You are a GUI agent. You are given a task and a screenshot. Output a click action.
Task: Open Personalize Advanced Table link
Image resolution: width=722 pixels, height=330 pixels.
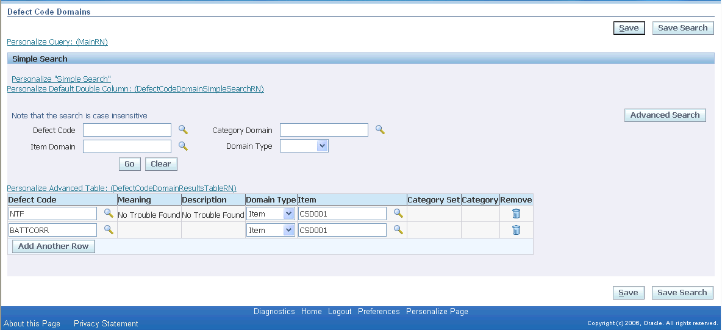click(x=121, y=188)
